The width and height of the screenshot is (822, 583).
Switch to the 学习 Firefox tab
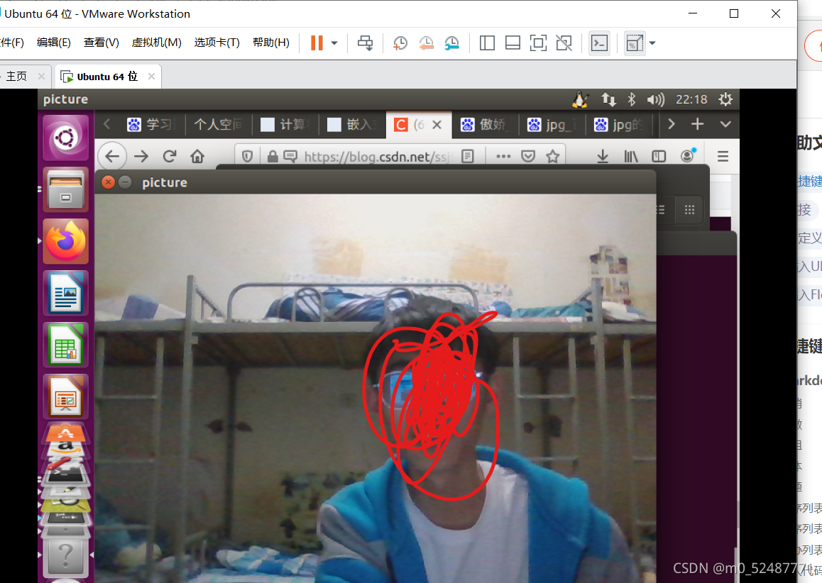pos(151,125)
